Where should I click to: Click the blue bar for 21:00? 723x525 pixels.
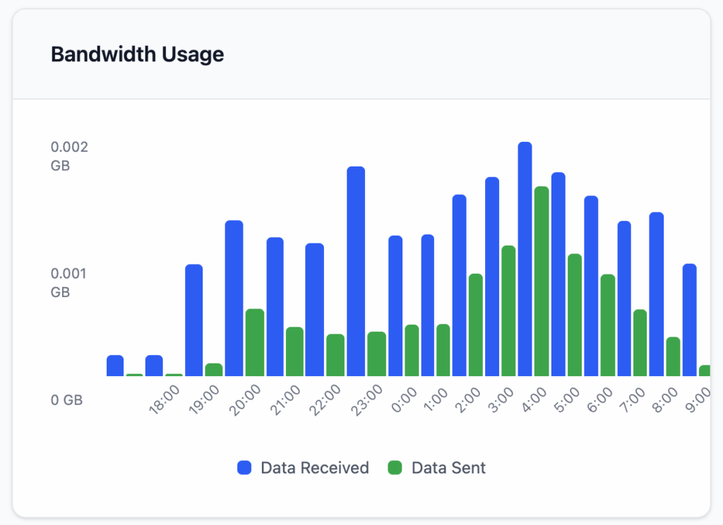[275, 306]
